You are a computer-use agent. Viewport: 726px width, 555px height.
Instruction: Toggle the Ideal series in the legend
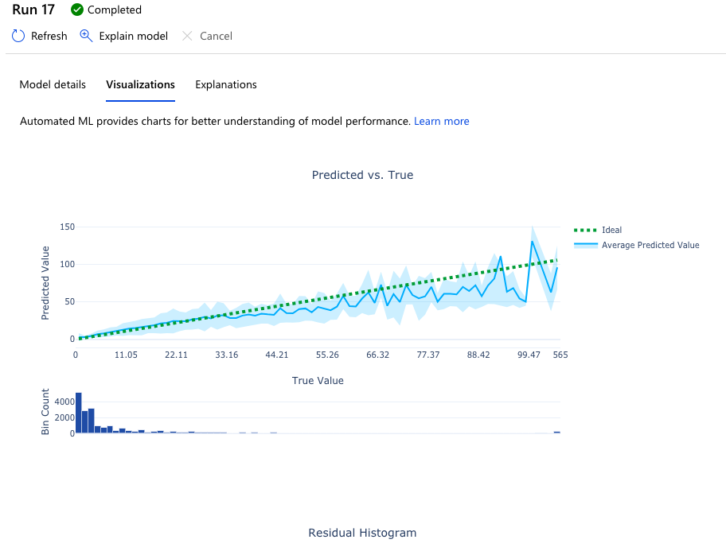pos(611,231)
